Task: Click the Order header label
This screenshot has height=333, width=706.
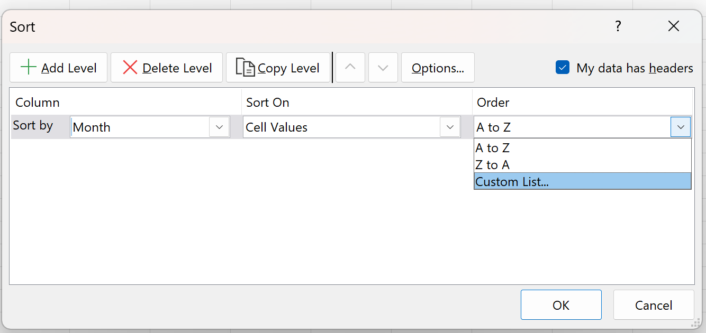Action: [x=493, y=103]
